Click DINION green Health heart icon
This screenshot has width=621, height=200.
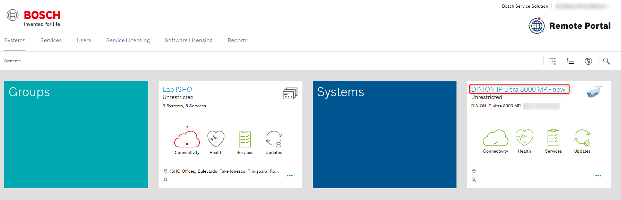coord(524,138)
